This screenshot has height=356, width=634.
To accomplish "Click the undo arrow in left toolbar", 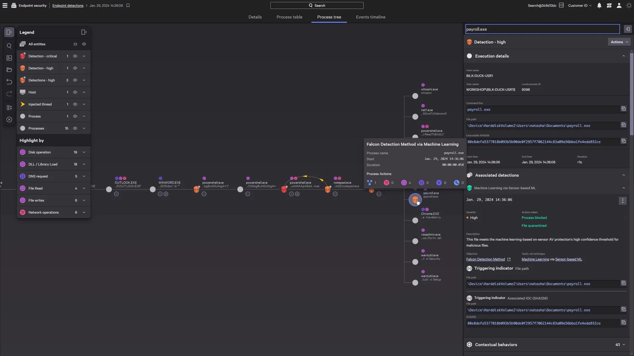I will click(9, 82).
